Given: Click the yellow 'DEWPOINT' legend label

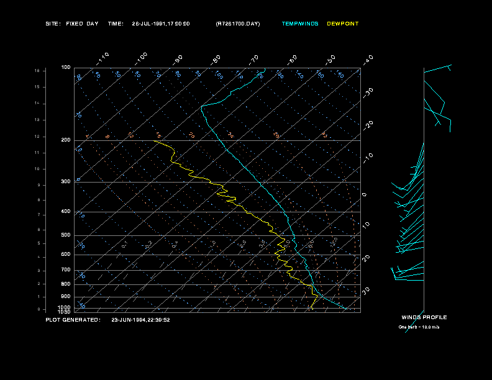Looking at the screenshot, I should tap(343, 24).
